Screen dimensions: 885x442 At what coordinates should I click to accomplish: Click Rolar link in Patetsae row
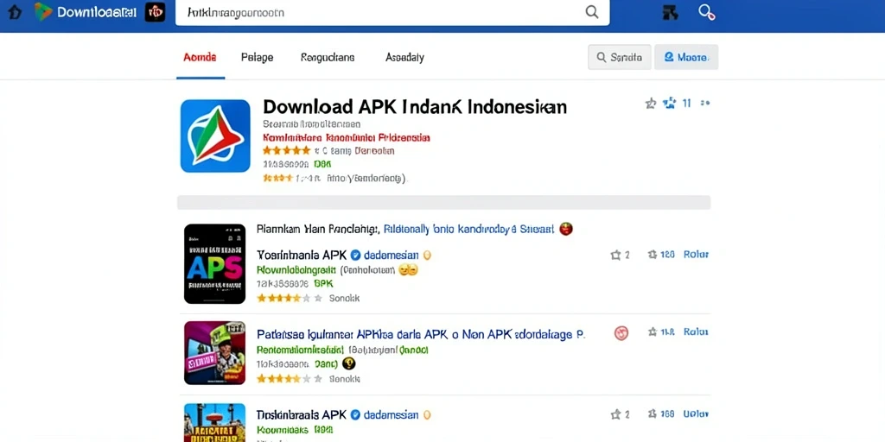pyautogui.click(x=696, y=332)
